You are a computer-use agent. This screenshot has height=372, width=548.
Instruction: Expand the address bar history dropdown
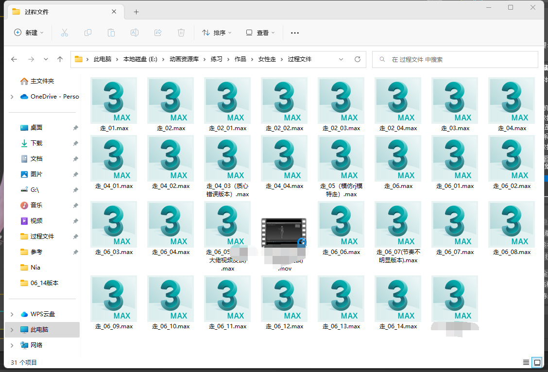coord(341,59)
